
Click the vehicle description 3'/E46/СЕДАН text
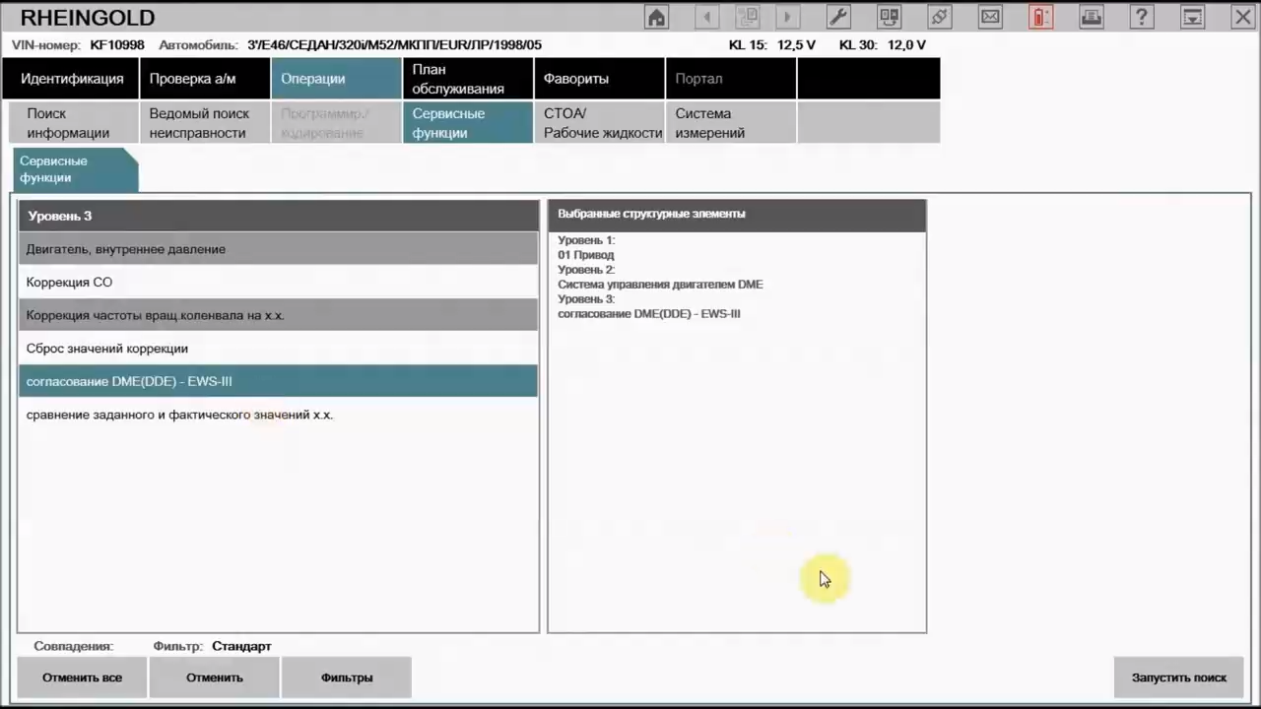[394, 45]
